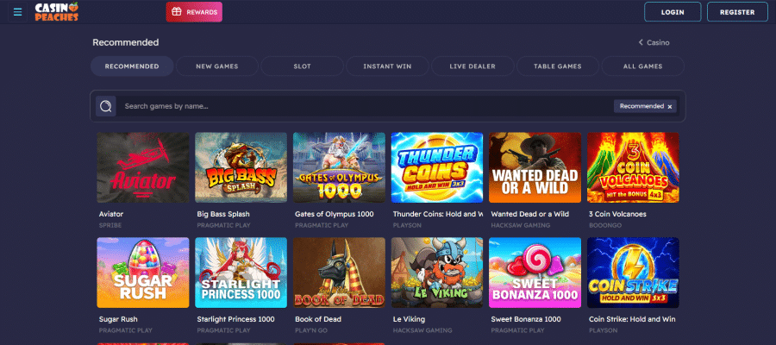Click the 'Le Viking' title text
The width and height of the screenshot is (776, 345).
[409, 319]
